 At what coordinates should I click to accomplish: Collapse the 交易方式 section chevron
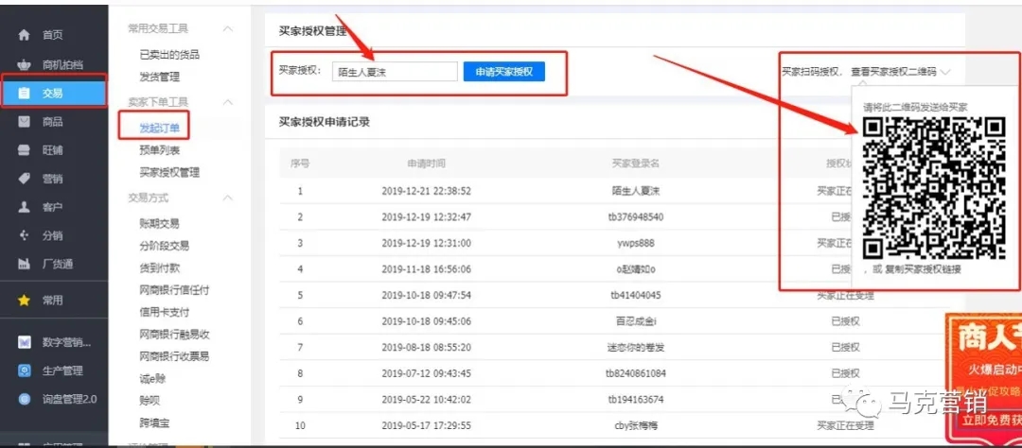click(x=227, y=198)
